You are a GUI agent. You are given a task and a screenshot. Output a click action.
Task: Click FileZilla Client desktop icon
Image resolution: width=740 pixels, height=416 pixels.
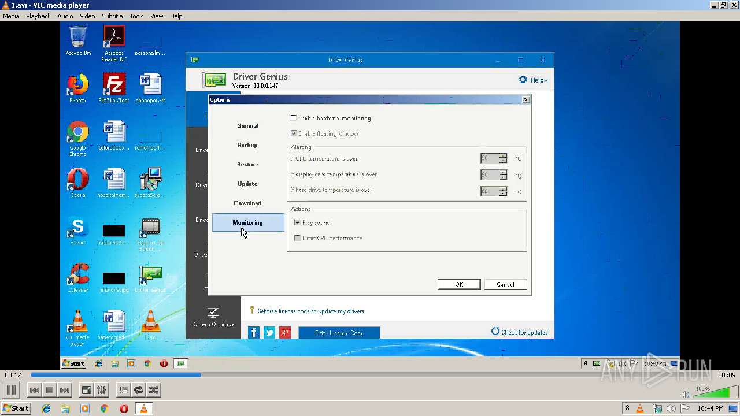click(x=114, y=88)
